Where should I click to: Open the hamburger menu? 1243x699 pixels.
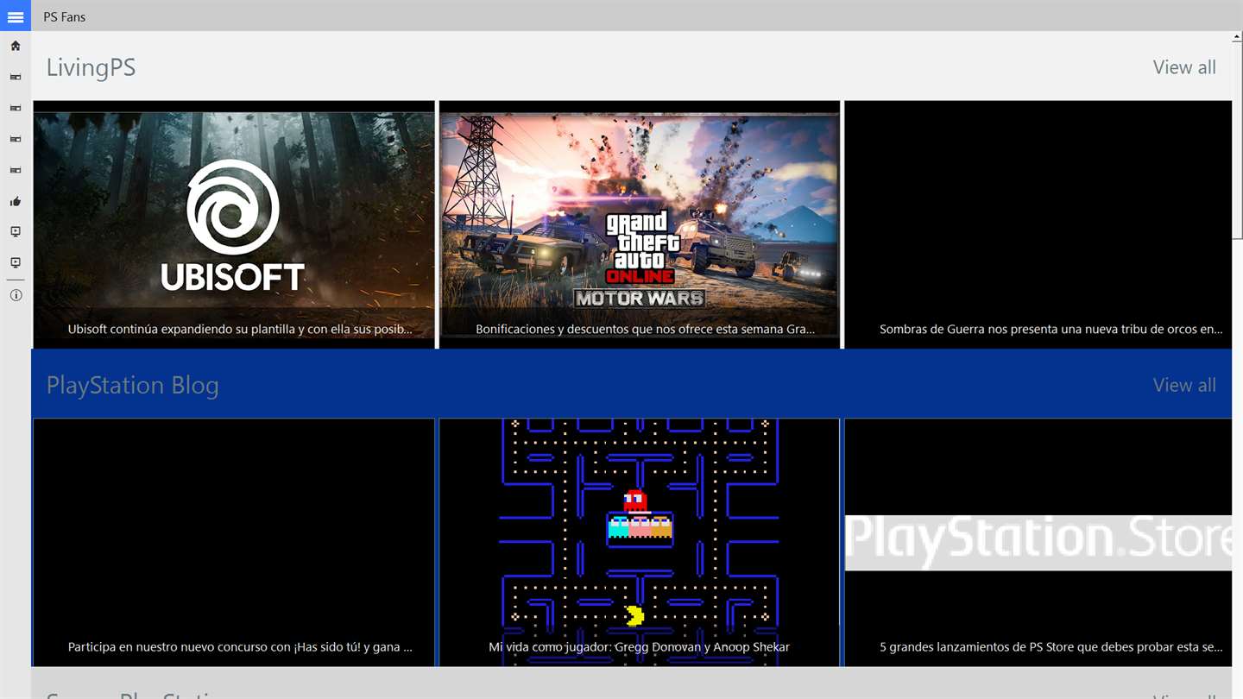coord(16,16)
